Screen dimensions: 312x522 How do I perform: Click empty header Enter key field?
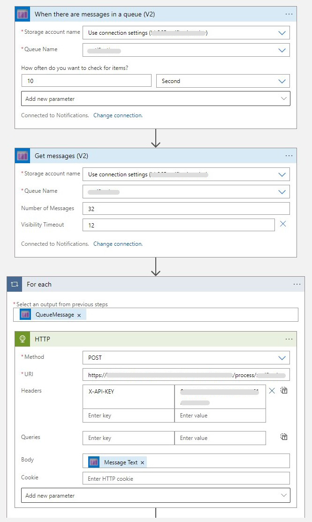(x=129, y=416)
